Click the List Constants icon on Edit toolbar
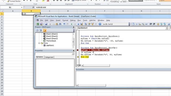171x96 pixels. [137, 24]
